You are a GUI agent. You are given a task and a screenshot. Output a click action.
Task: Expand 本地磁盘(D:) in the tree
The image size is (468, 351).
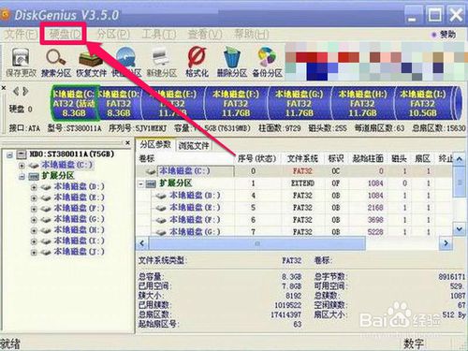click(x=34, y=187)
